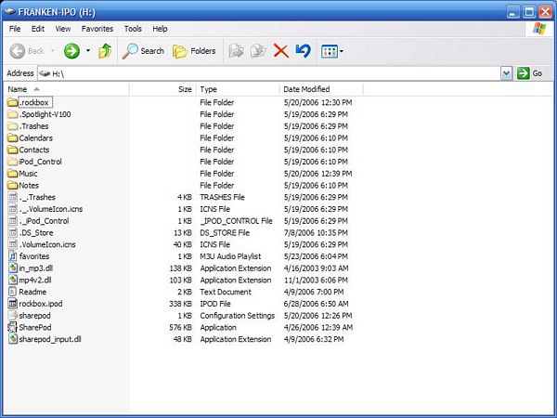Screen dimensions: 557x418
Task: Select the Music folder icon
Action: [13, 174]
